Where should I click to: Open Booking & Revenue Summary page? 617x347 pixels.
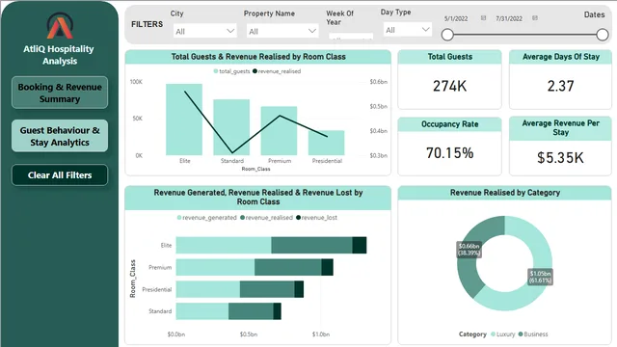(x=60, y=93)
